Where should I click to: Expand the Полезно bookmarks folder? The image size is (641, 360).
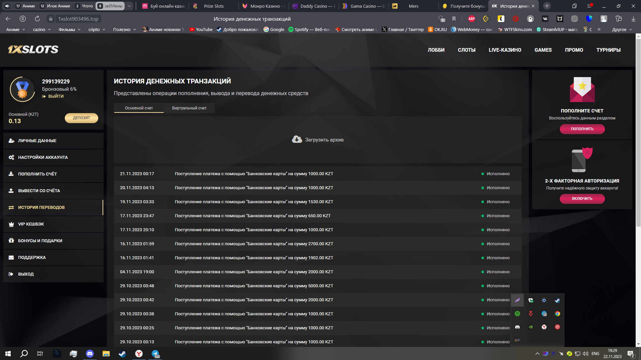point(125,29)
